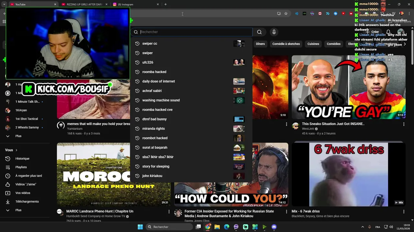Select the Dîners category chip
The height and width of the screenshot is (232, 414).
pyautogui.click(x=260, y=44)
